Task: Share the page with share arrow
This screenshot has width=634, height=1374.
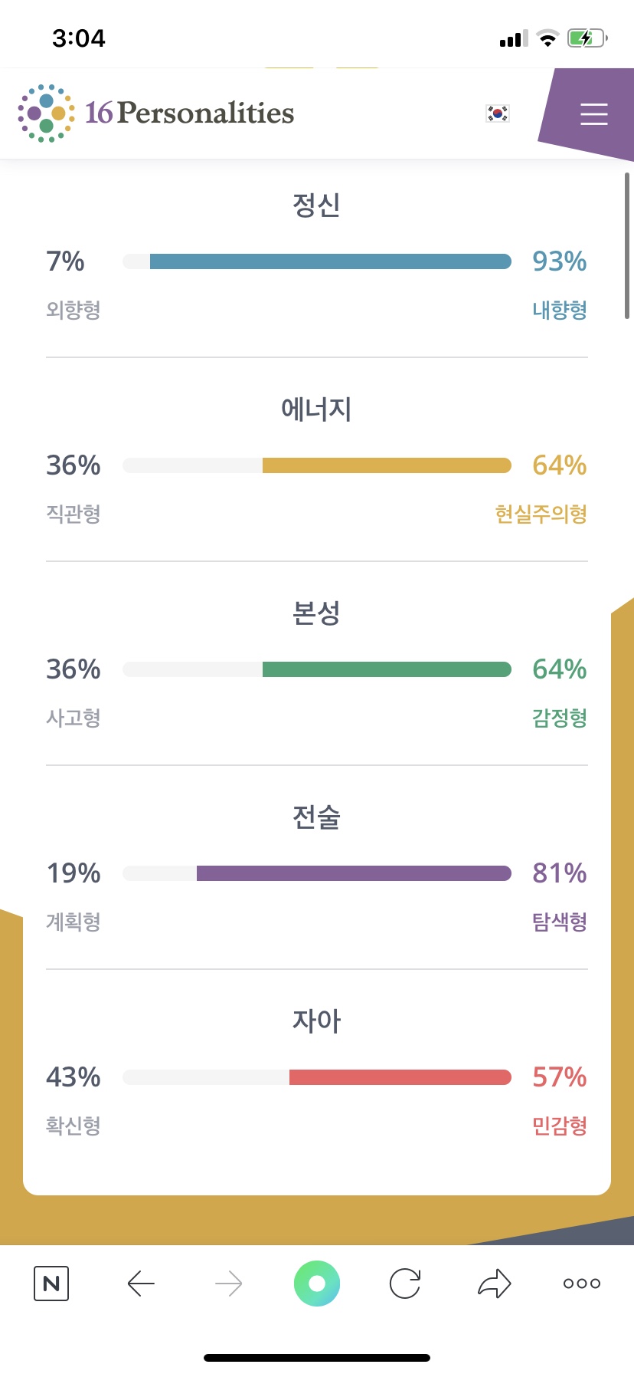Action: click(x=494, y=1284)
